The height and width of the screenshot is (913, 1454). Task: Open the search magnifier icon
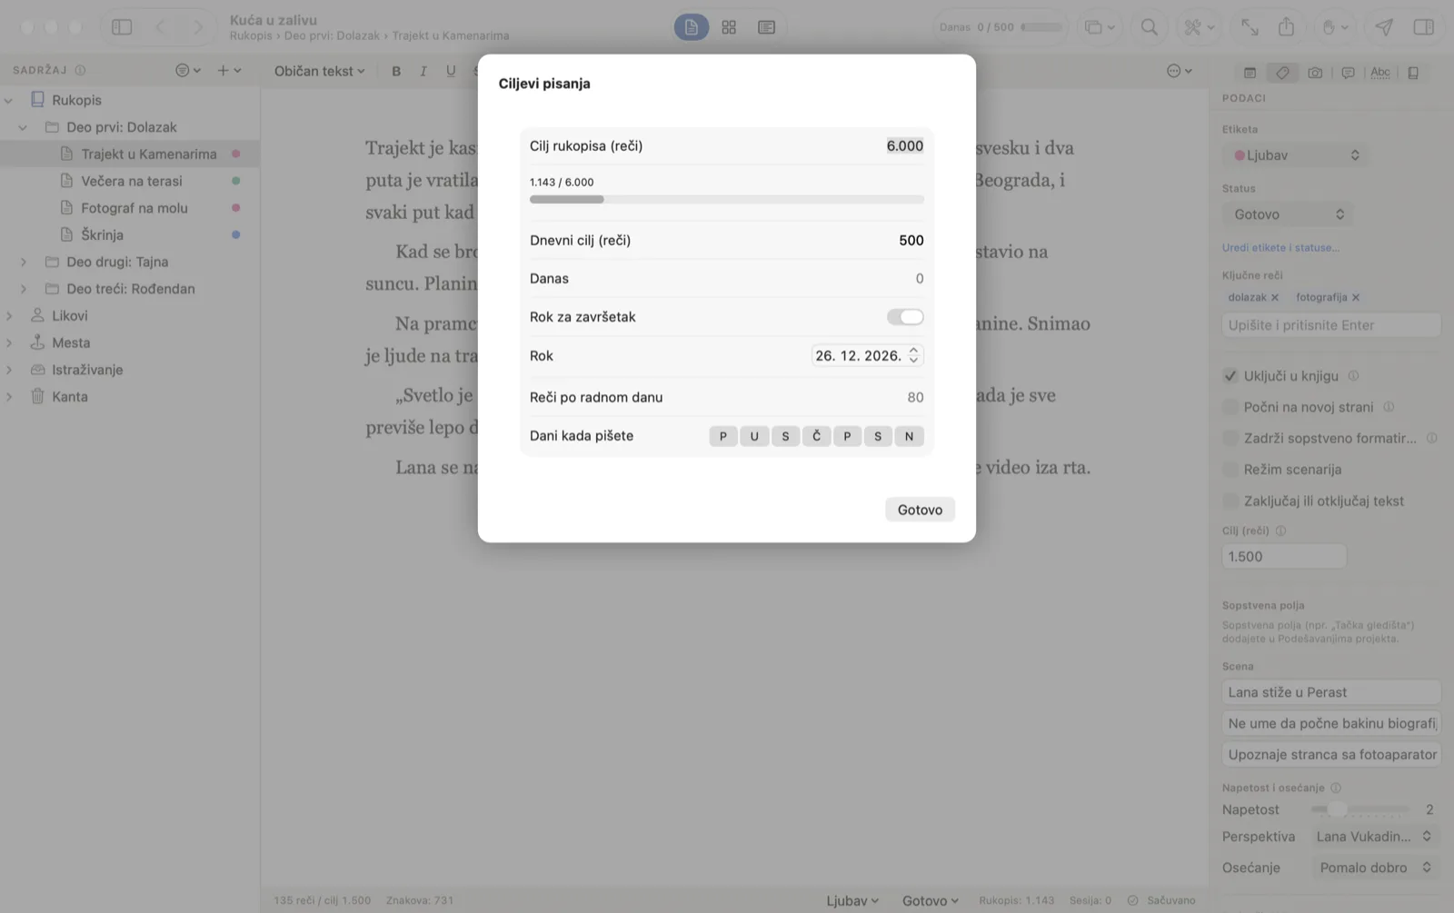(1150, 27)
